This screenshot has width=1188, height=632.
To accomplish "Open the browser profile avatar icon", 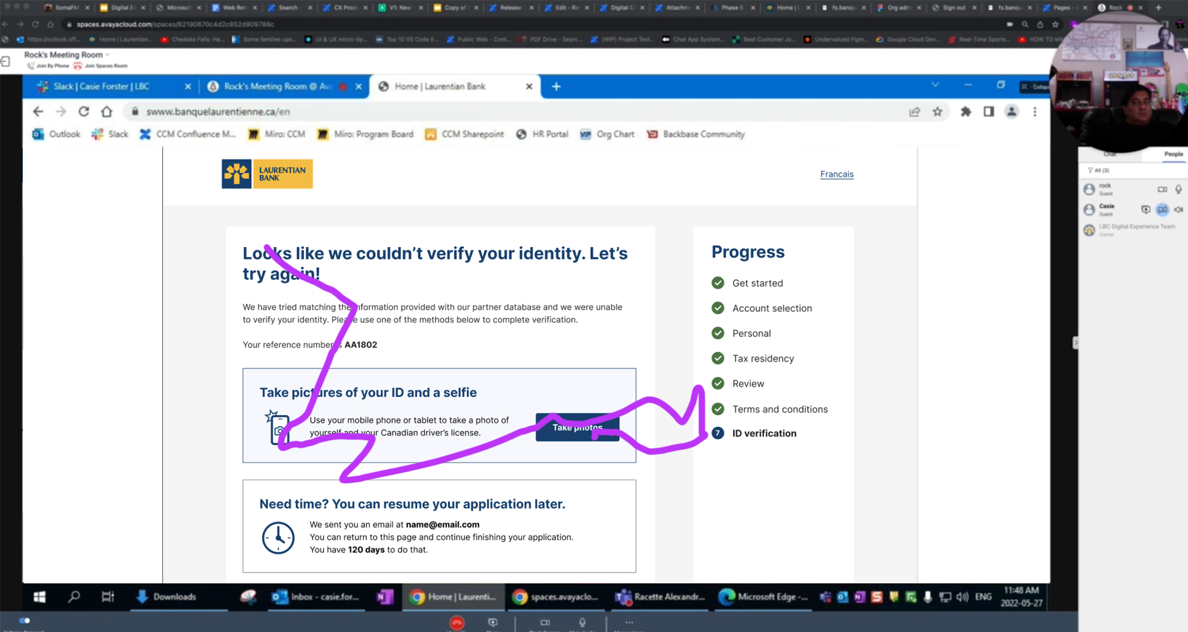I will pyautogui.click(x=1011, y=112).
